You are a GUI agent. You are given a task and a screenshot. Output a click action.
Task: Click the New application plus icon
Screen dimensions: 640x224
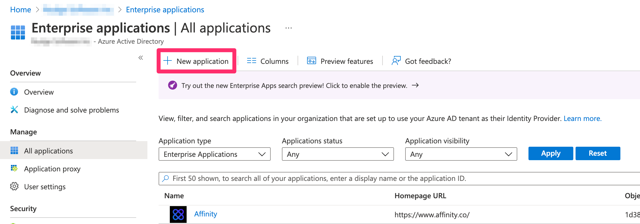(x=168, y=61)
